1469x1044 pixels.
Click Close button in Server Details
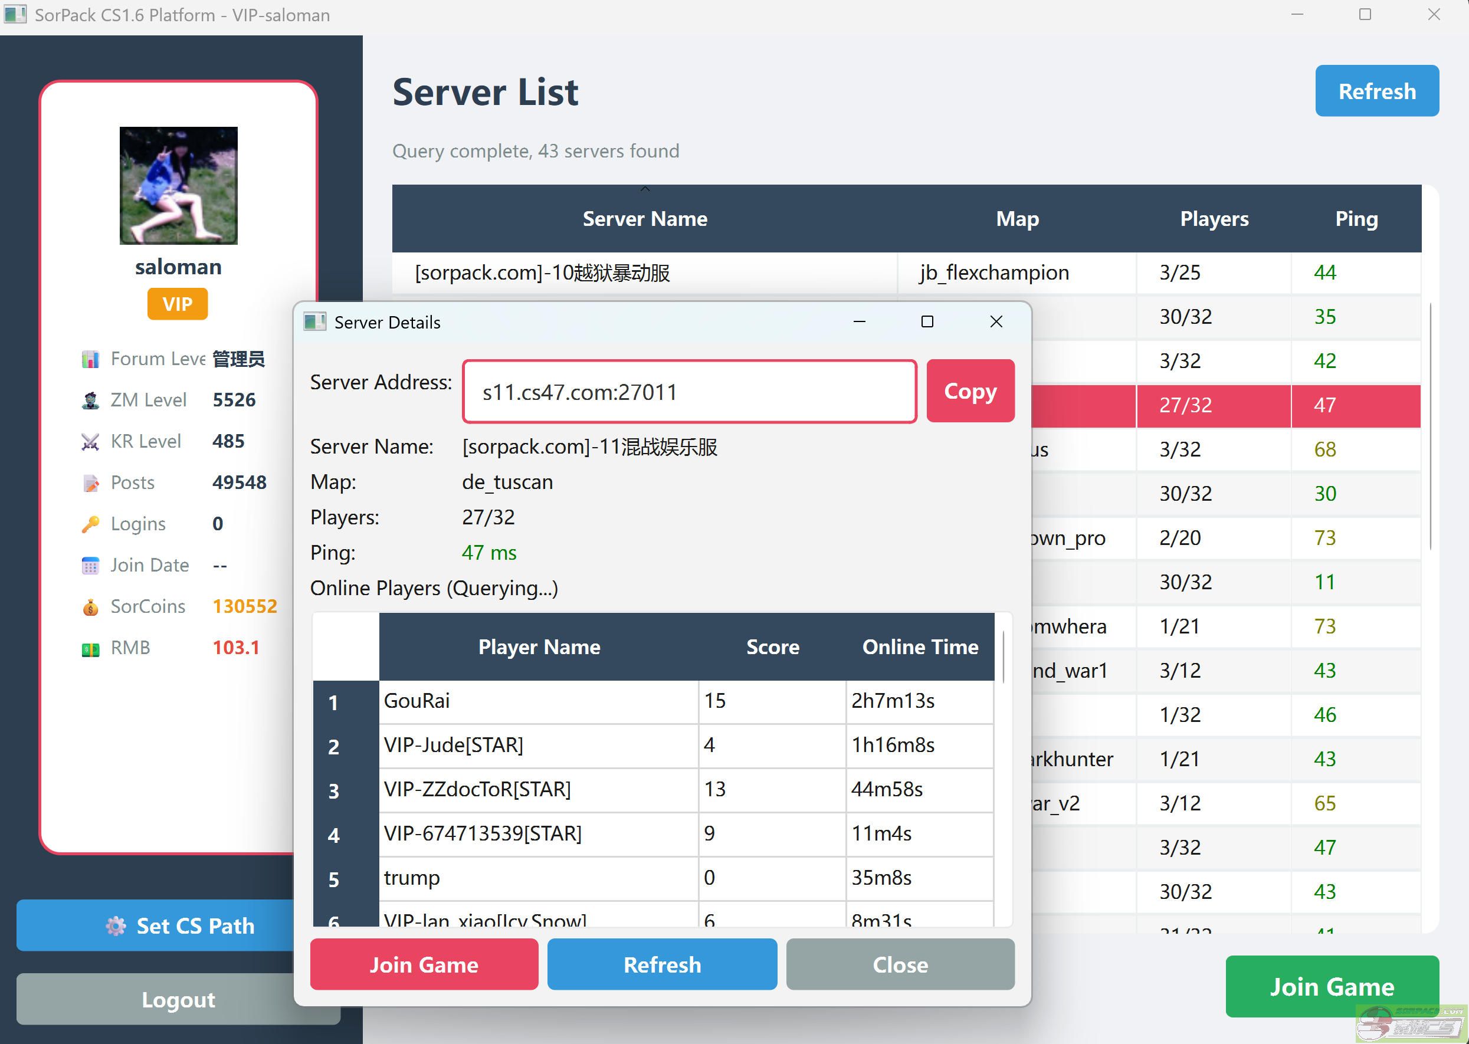tap(900, 964)
